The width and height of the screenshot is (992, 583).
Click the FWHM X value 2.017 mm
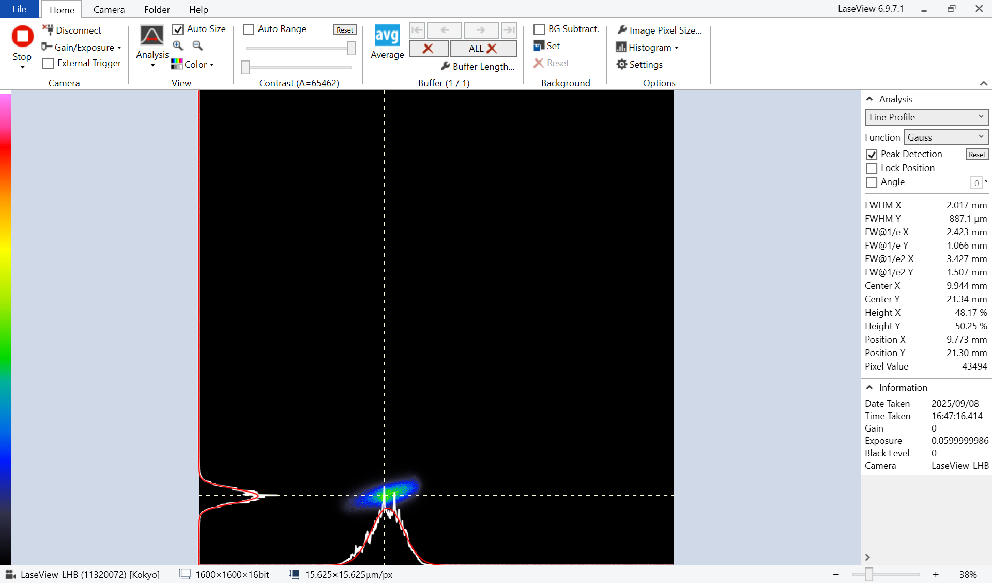click(x=967, y=205)
